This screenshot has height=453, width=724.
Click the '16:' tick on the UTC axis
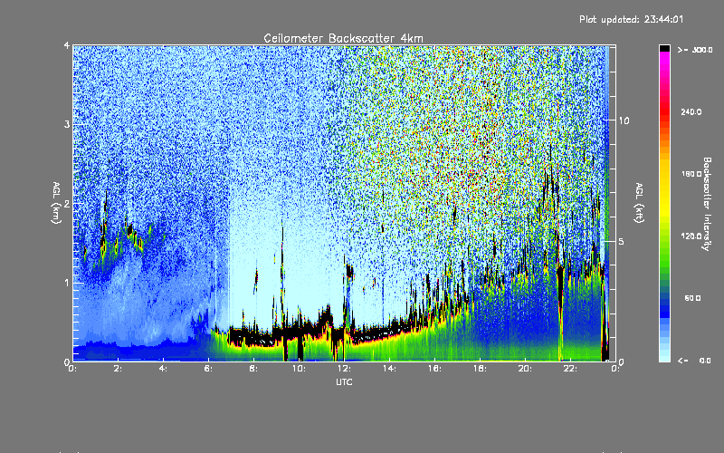click(434, 369)
